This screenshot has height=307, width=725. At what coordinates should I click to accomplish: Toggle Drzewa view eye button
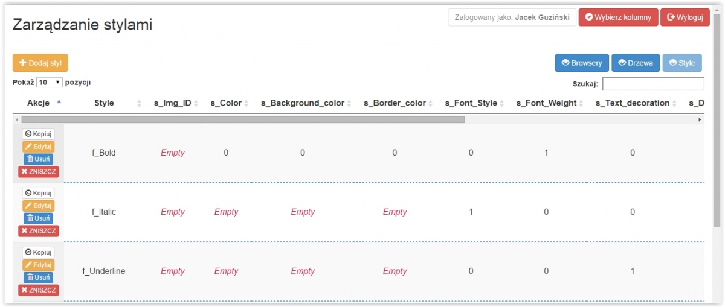pos(636,63)
